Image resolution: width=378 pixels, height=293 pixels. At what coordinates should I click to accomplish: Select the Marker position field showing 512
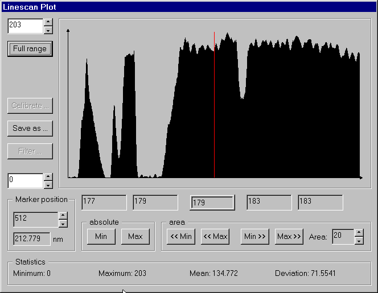tap(35, 219)
